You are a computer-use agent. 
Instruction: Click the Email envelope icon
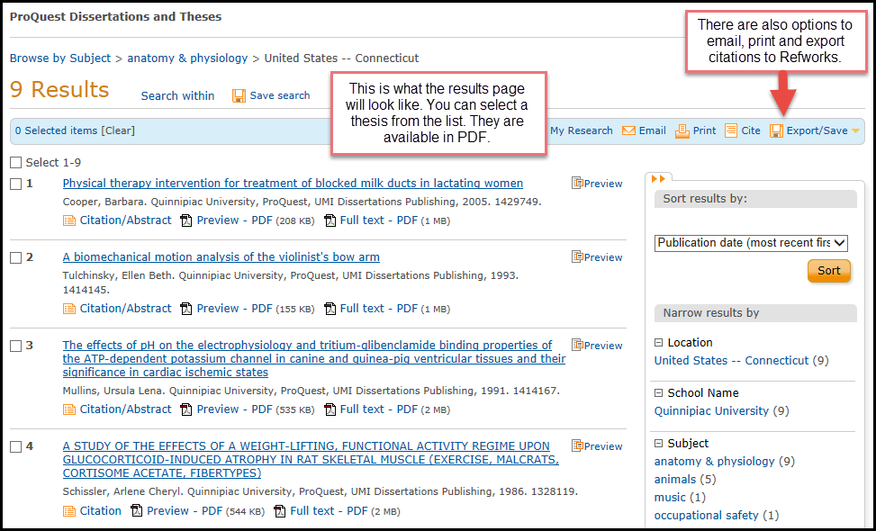(x=628, y=130)
